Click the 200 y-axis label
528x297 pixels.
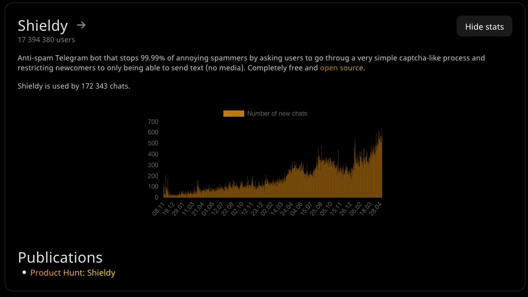click(x=153, y=176)
